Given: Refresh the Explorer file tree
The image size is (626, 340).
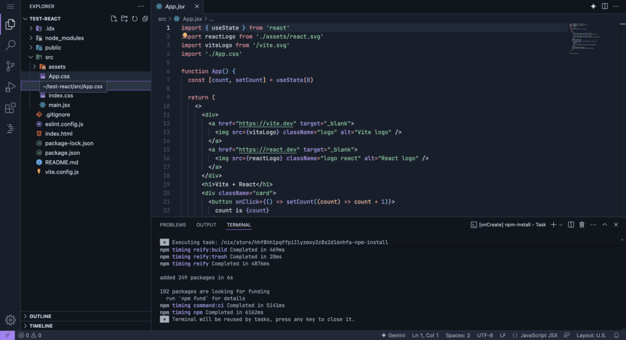Looking at the screenshot, I should click(134, 19).
